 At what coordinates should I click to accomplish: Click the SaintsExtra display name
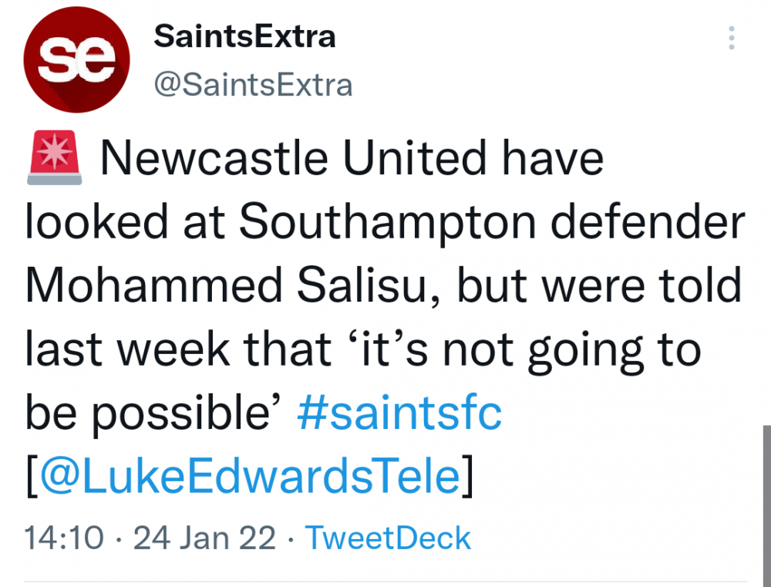click(x=245, y=36)
